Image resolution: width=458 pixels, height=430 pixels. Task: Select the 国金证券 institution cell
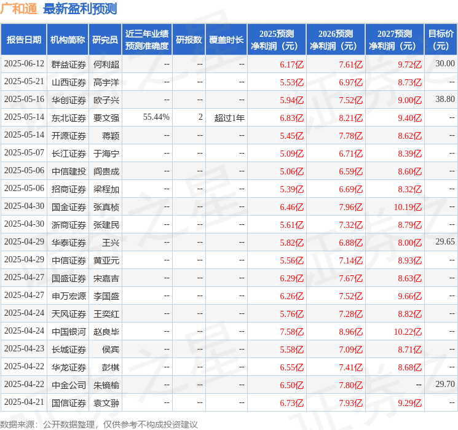click(x=69, y=206)
